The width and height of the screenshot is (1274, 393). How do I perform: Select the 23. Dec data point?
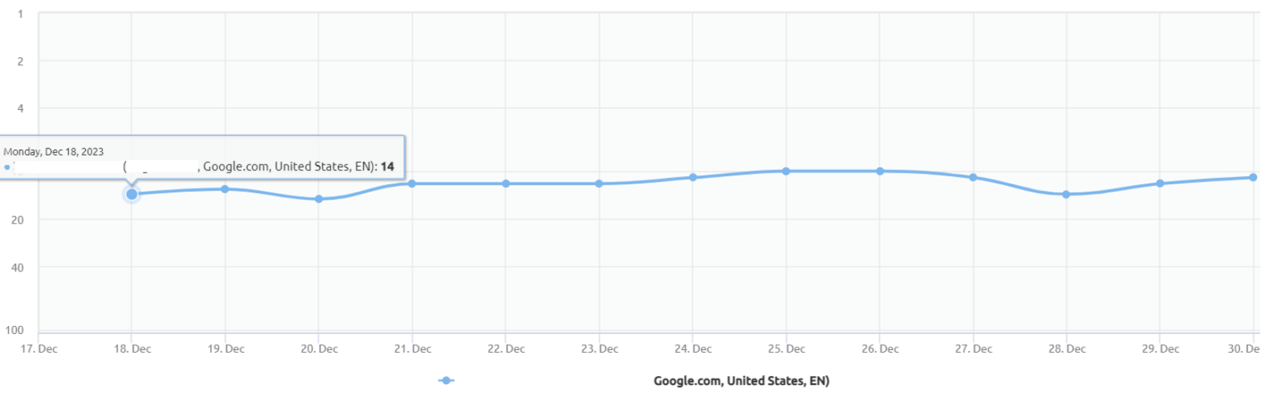pos(599,184)
